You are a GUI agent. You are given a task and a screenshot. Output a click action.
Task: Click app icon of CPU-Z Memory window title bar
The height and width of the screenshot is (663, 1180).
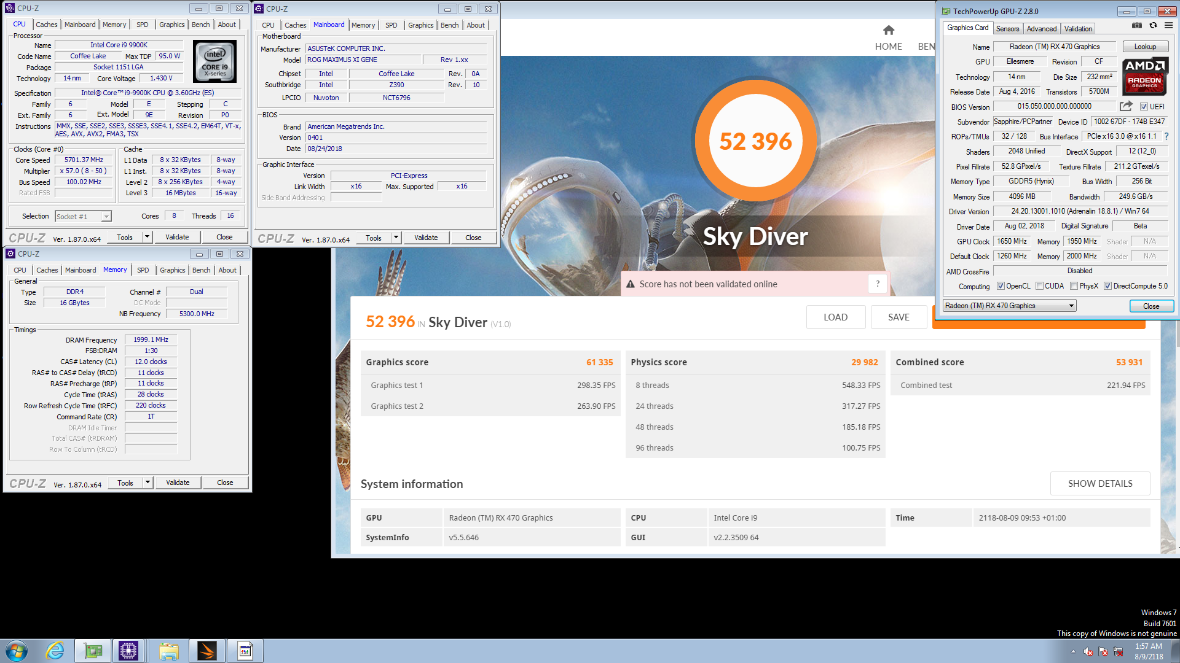(x=10, y=254)
